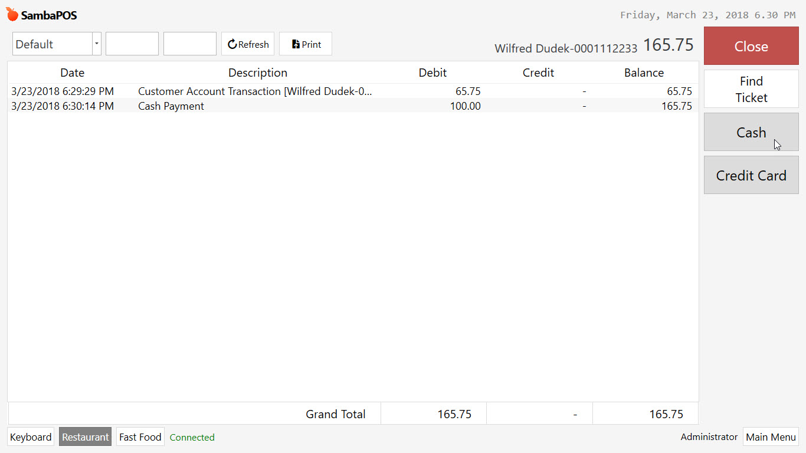Open the Default filter dropdown arrow
This screenshot has width=806, height=453.
tap(96, 44)
